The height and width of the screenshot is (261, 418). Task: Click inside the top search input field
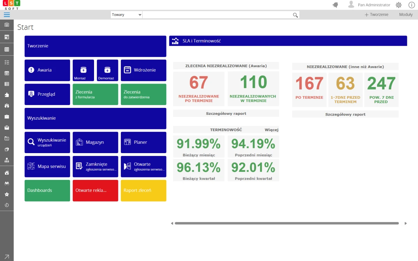pyautogui.click(x=217, y=15)
